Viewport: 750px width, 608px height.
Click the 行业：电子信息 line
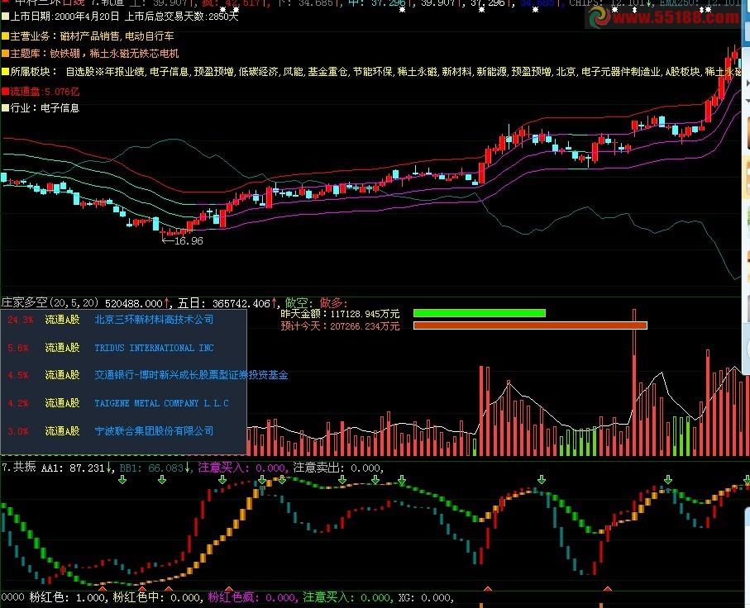click(45, 108)
